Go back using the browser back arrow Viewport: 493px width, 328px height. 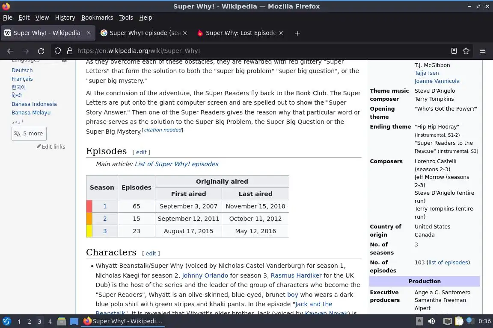(10, 51)
